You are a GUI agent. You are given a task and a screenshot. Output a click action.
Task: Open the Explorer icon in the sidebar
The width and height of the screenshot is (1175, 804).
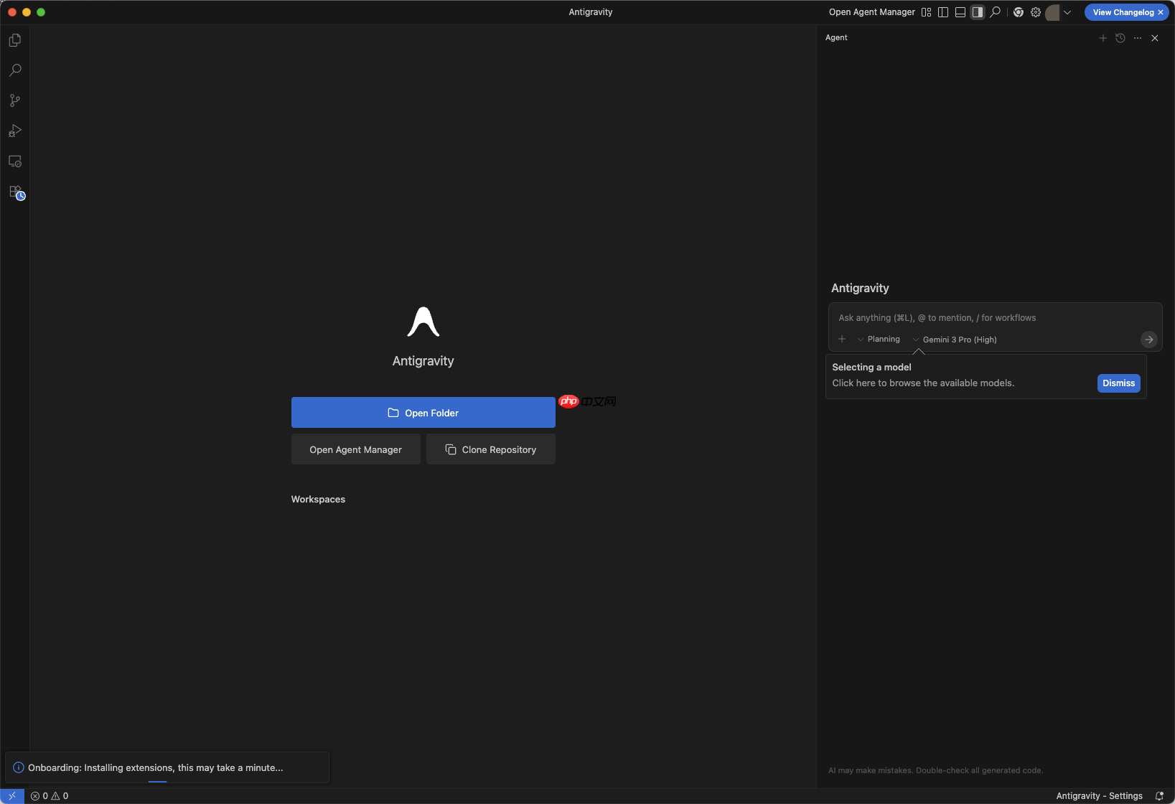(x=14, y=40)
